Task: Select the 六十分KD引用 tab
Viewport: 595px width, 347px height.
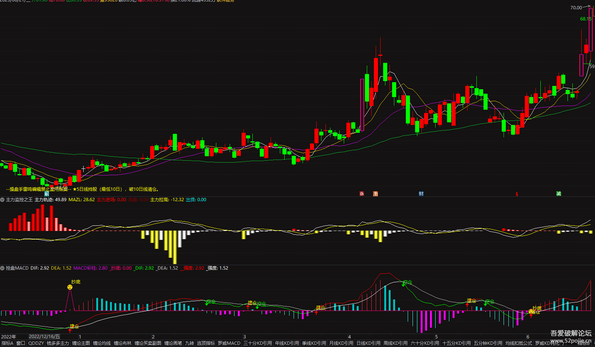Action: (x=425, y=343)
